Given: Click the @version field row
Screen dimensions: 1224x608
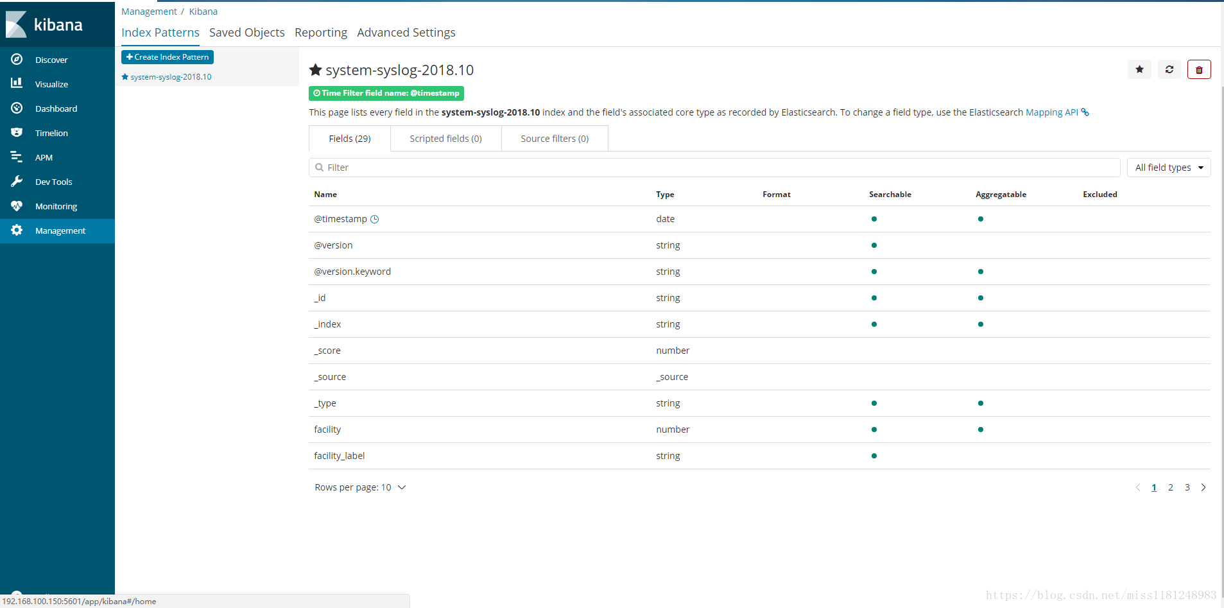Looking at the screenshot, I should tap(759, 245).
